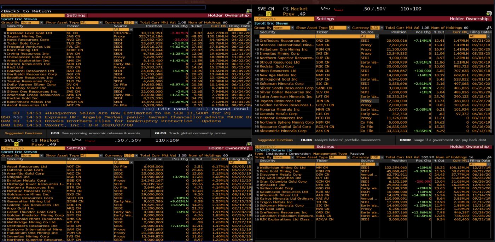Click investor search icon in 2176423 Ontario panel
The height and width of the screenshot is (242, 495).
tap(489, 158)
